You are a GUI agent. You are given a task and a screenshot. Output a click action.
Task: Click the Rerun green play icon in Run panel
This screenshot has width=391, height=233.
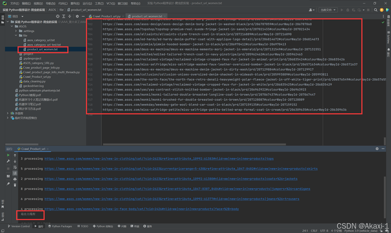[x=8, y=155]
